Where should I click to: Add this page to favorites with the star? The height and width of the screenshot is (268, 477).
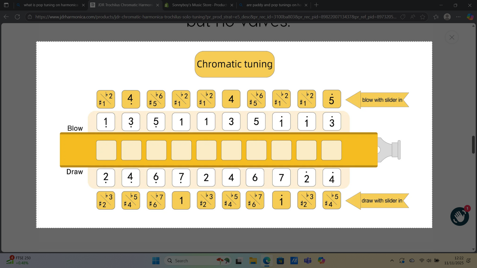[423, 17]
